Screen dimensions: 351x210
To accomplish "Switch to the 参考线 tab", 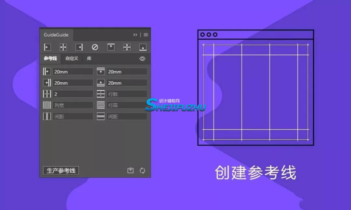I will pos(50,58).
